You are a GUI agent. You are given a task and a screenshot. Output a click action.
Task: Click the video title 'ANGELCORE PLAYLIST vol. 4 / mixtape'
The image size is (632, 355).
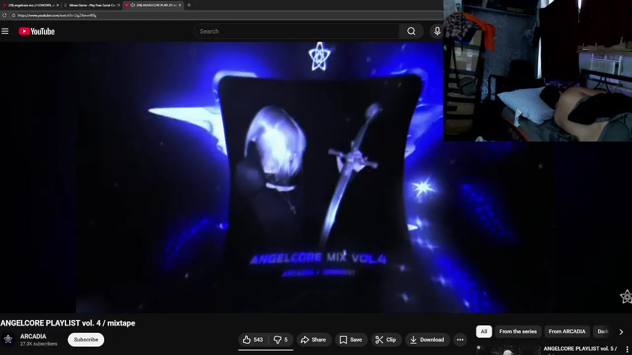point(68,323)
